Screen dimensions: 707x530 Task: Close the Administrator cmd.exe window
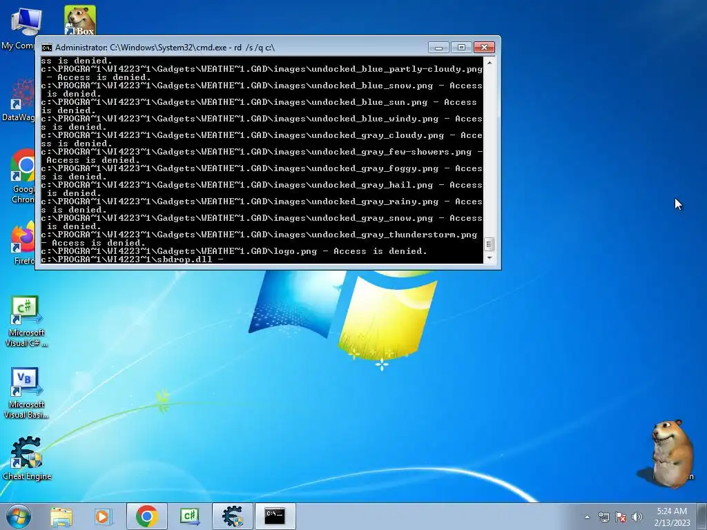point(484,48)
